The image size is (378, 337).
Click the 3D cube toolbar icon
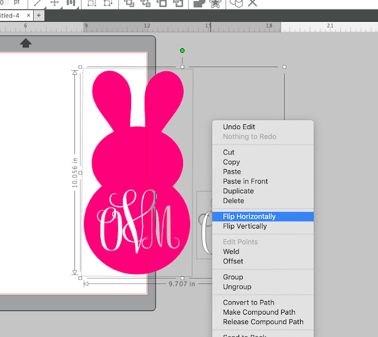pyautogui.click(x=236, y=4)
